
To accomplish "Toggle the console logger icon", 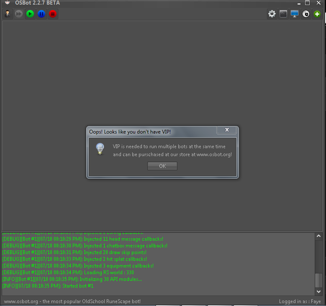I will [283, 14].
